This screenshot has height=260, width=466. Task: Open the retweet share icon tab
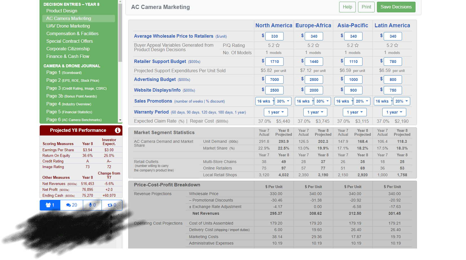click(112, 205)
